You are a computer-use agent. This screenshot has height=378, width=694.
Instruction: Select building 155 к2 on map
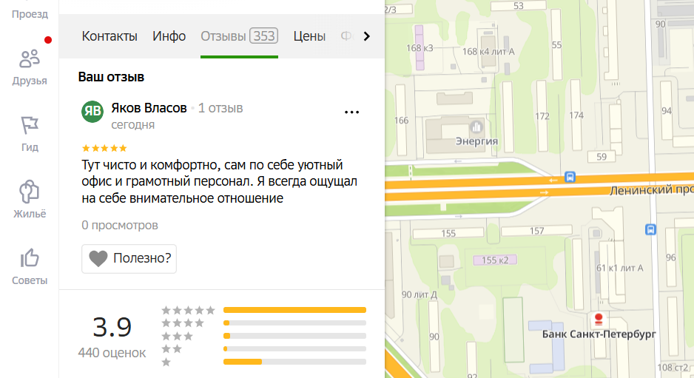[495, 260]
